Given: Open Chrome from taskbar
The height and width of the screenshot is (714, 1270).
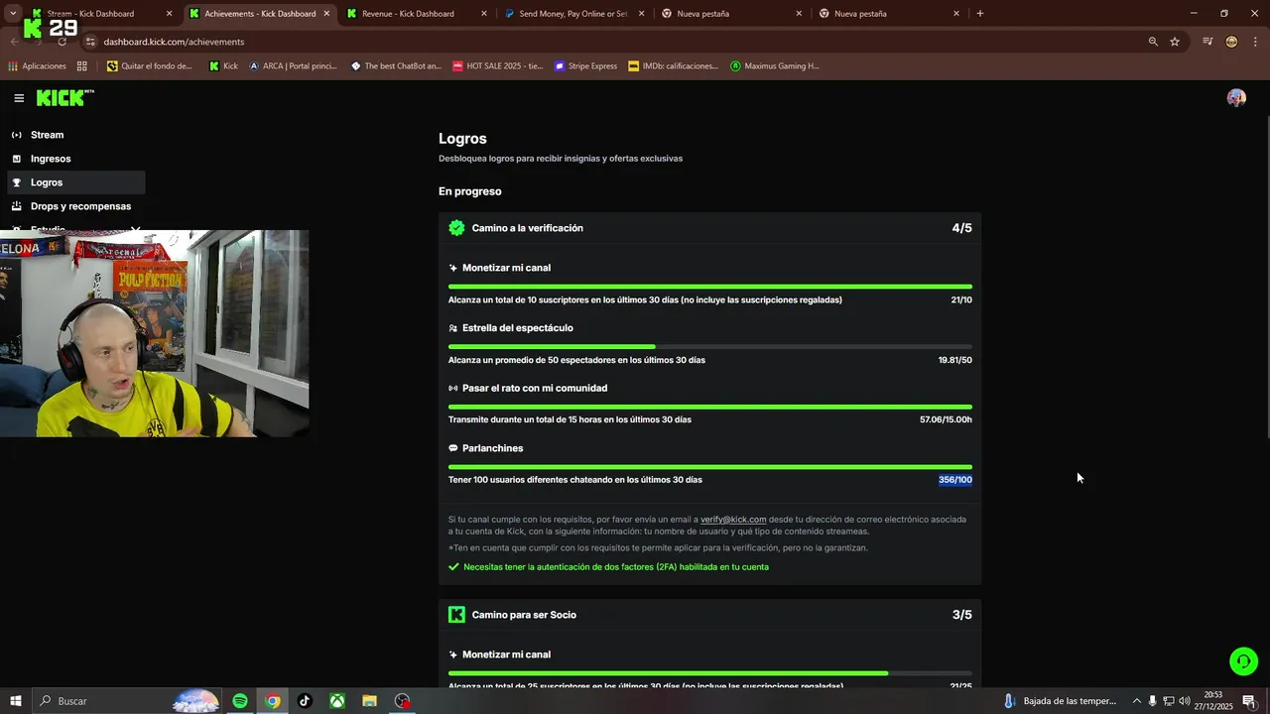Looking at the screenshot, I should pos(272,701).
